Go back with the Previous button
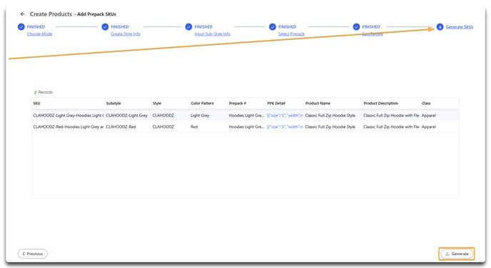Screen dimensions: 491x268 [x=33, y=254]
